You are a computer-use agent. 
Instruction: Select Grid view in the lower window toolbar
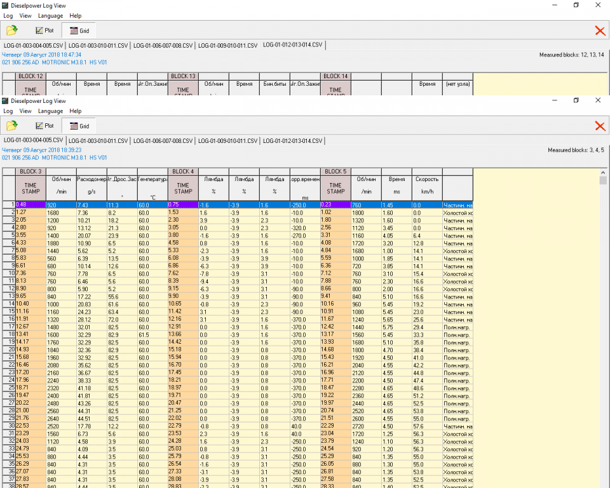79,126
